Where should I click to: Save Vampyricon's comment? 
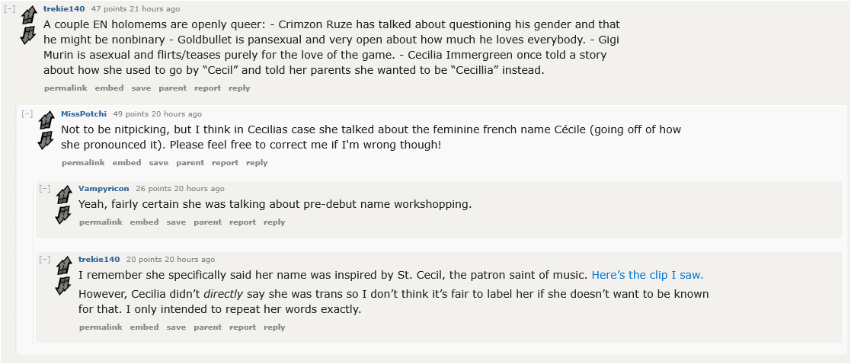[176, 222]
